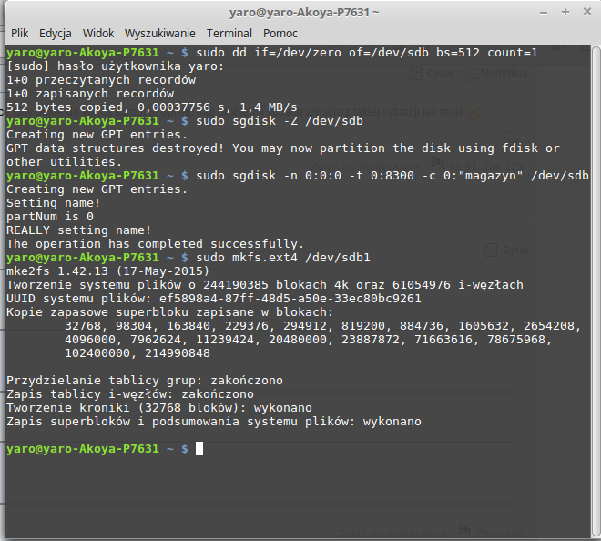Click the 'sudo sgdisk -Z /dev/sdb' command
Viewport: 601px width, 541px height.
pyautogui.click(x=280, y=121)
